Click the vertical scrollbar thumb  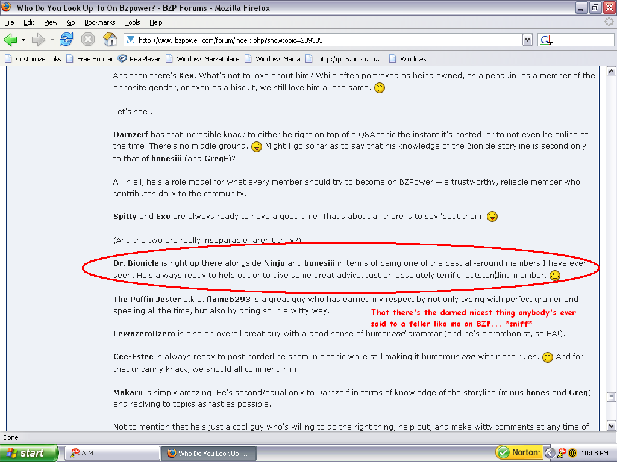(611, 397)
